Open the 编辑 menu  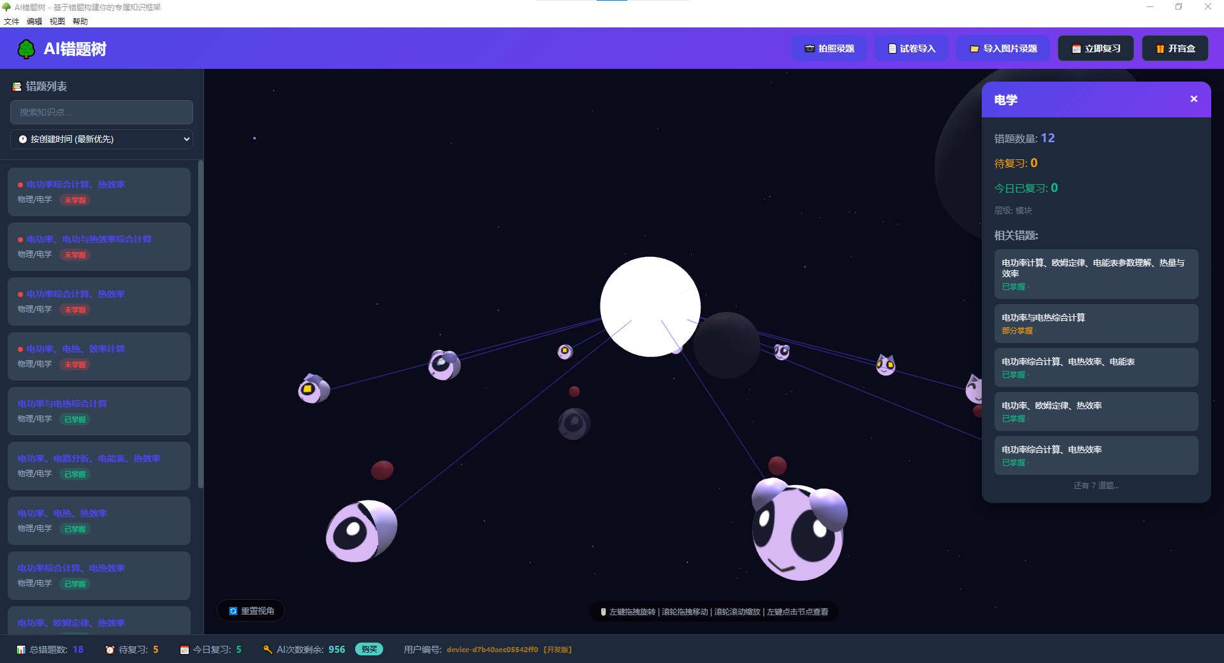(x=34, y=21)
